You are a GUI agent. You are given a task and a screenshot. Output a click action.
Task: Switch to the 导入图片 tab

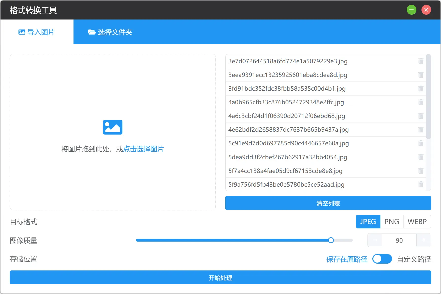[37, 32]
